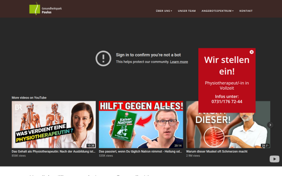Close the red 'Wir stellen ein!' popup

pos(251,52)
